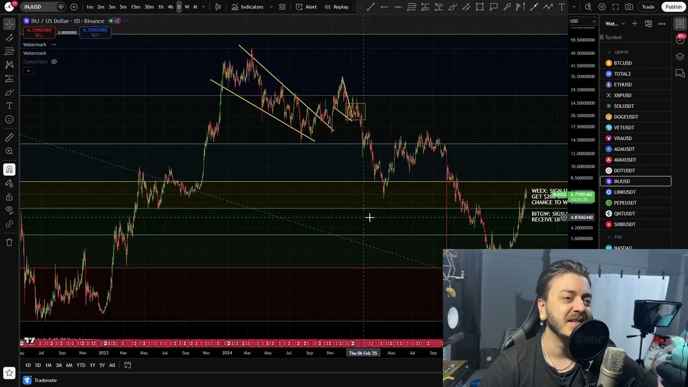Open the chart type candles selector
Screen dimensions: 688x387
(x=218, y=7)
